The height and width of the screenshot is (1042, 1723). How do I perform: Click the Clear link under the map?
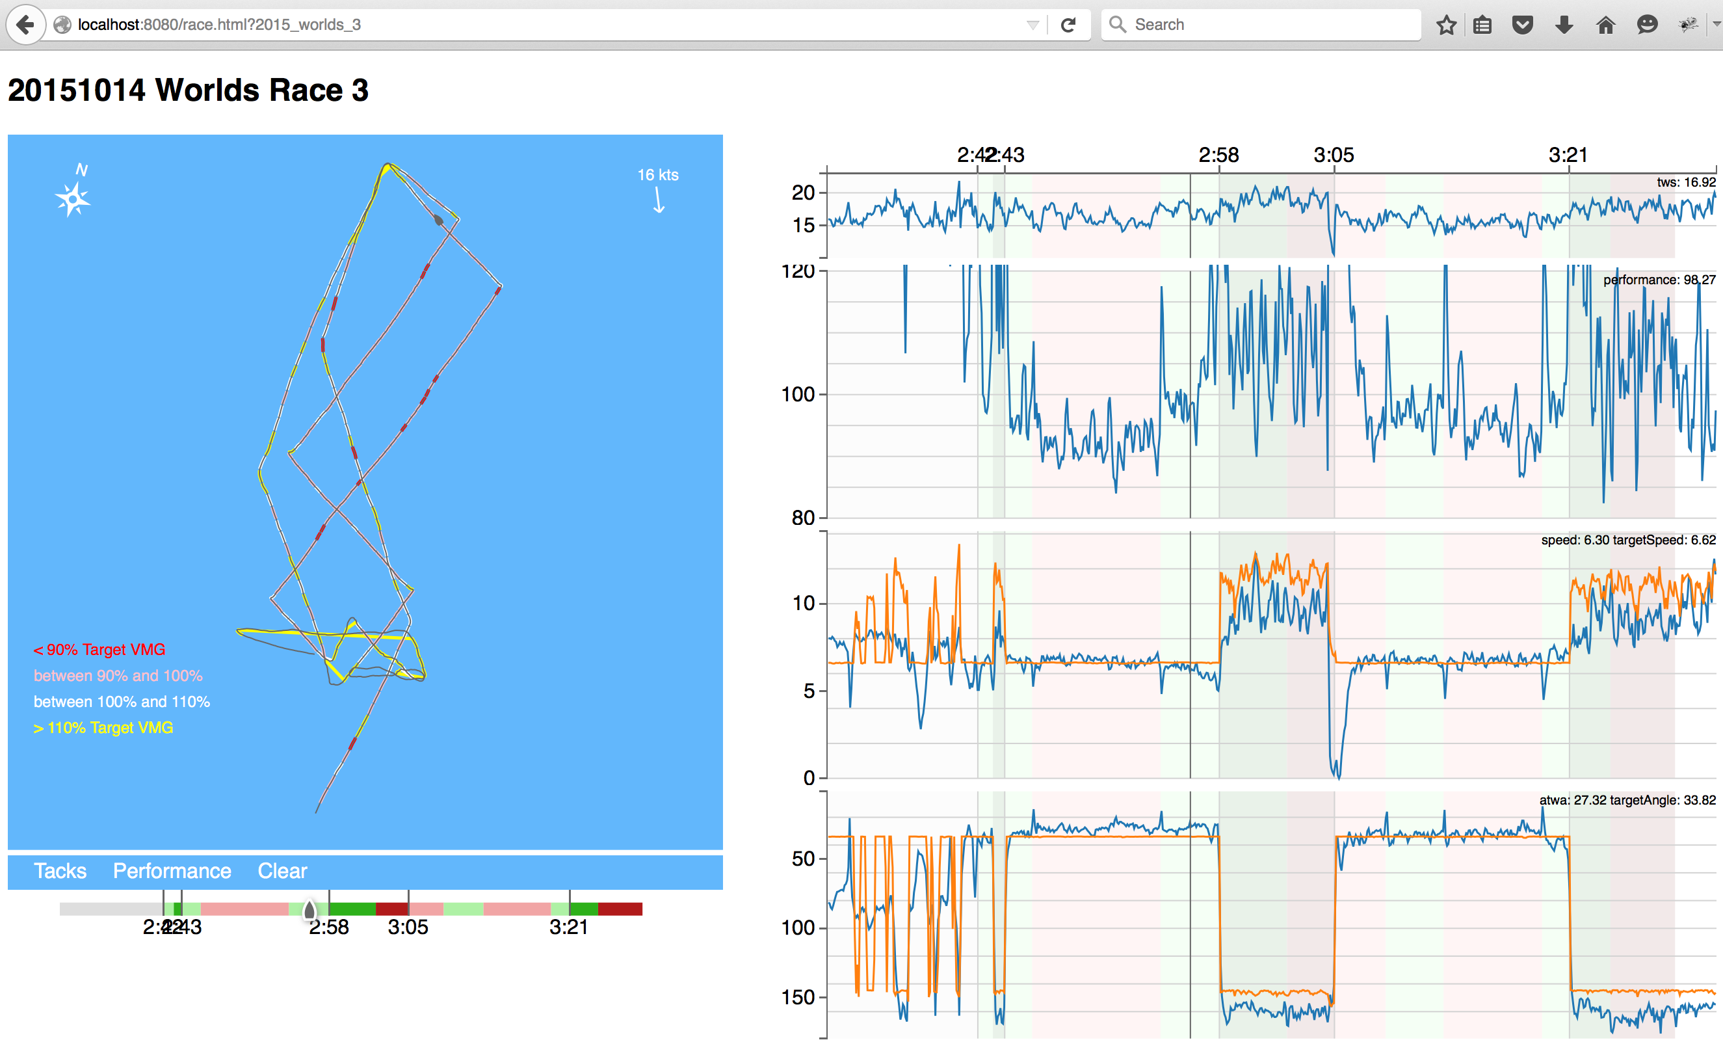[282, 871]
